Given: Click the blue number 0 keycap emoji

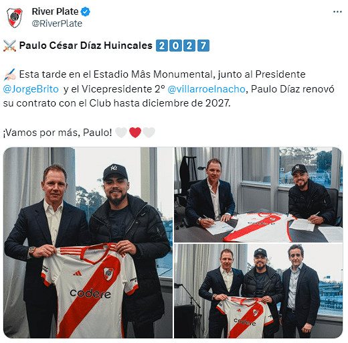Looking at the screenshot, I should click(175, 46).
